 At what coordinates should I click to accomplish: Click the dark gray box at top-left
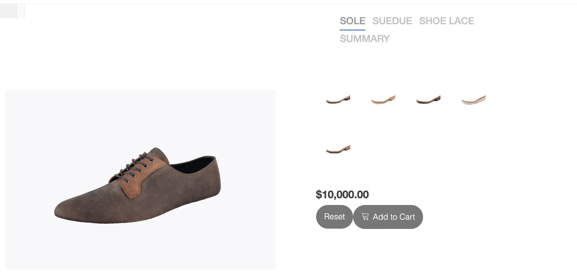pyautogui.click(x=8, y=11)
